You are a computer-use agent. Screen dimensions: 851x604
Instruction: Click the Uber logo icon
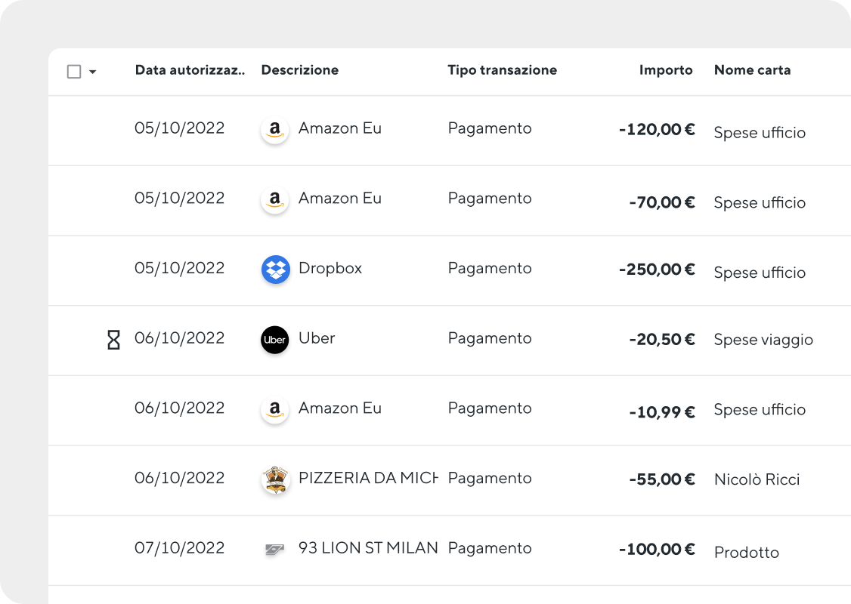275,340
